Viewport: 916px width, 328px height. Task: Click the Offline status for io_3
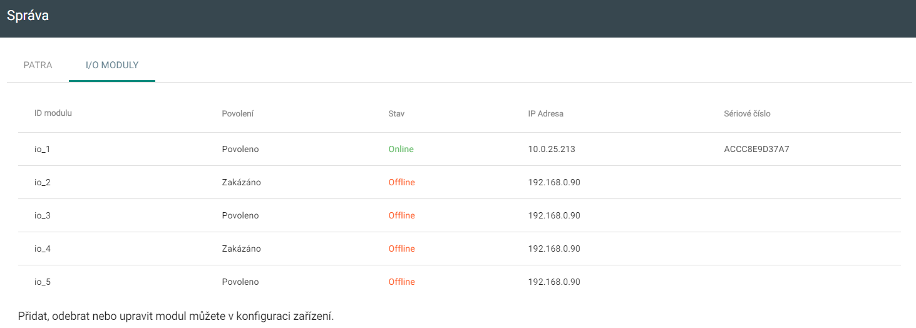click(401, 215)
